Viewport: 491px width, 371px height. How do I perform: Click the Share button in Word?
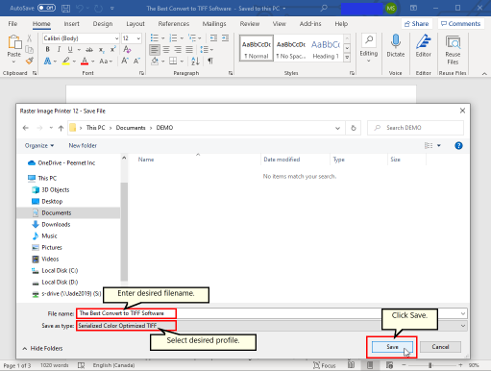pyautogui.click(x=417, y=24)
